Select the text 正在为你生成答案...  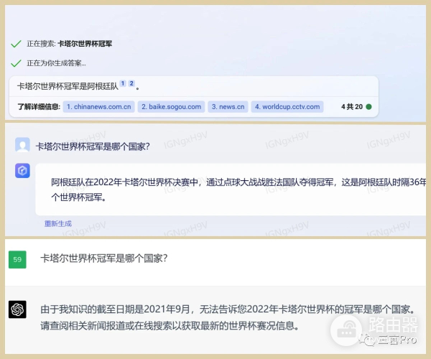pyautogui.click(x=56, y=63)
